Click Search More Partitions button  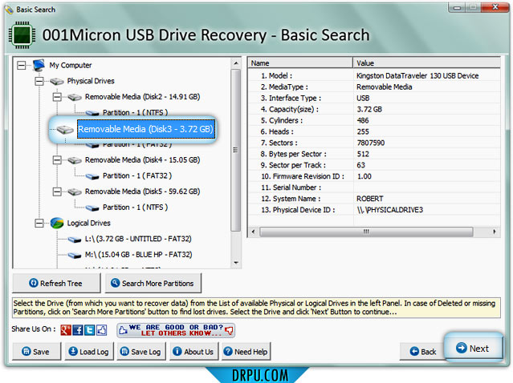153,283
